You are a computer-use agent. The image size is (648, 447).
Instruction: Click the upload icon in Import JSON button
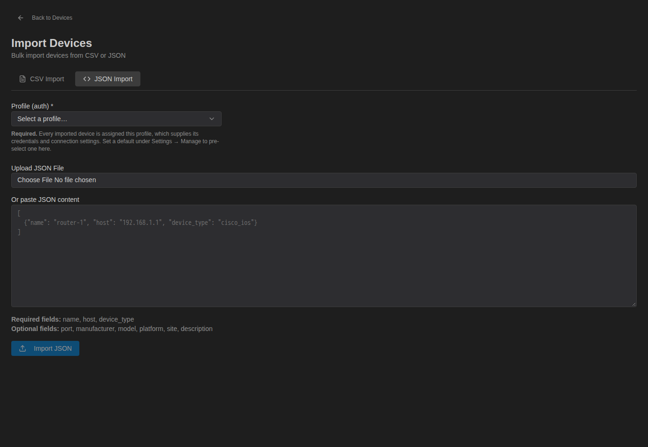[x=23, y=348]
